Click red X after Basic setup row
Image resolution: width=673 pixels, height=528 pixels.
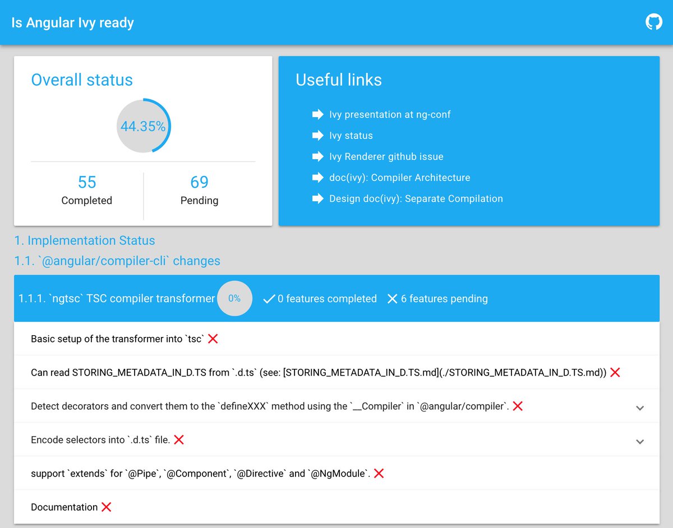(213, 339)
